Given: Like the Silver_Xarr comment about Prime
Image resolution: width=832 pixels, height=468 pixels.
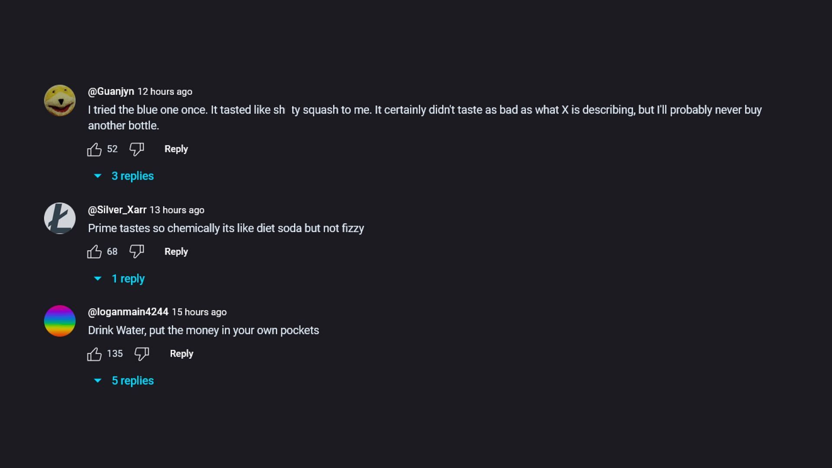Looking at the screenshot, I should point(94,252).
